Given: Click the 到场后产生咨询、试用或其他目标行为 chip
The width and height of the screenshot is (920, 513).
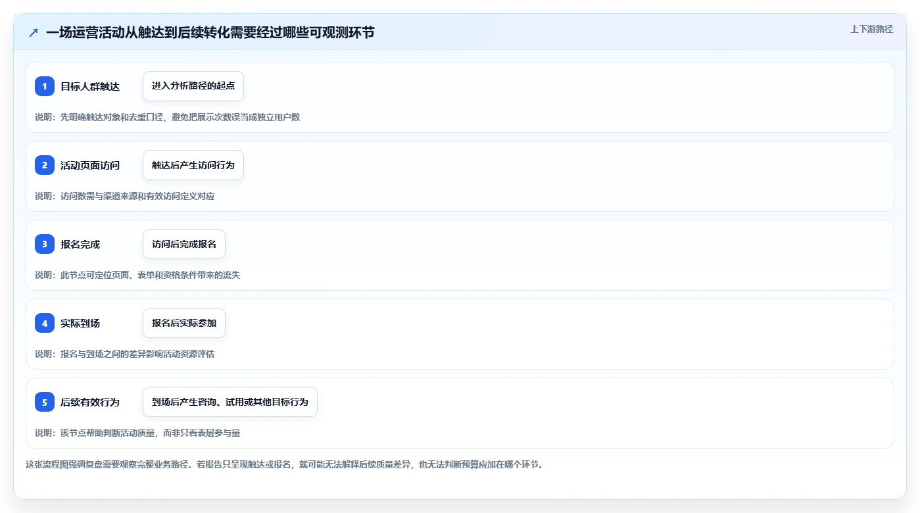Looking at the screenshot, I should 230,402.
